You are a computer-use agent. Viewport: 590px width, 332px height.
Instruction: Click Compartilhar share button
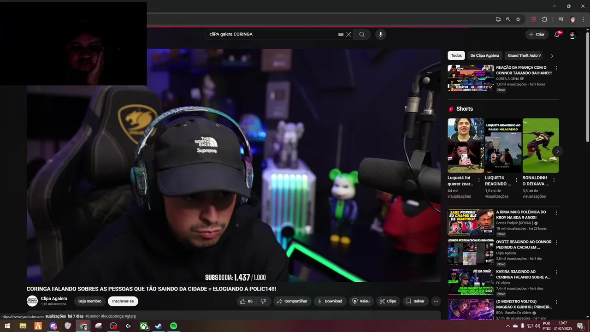tap(292, 301)
